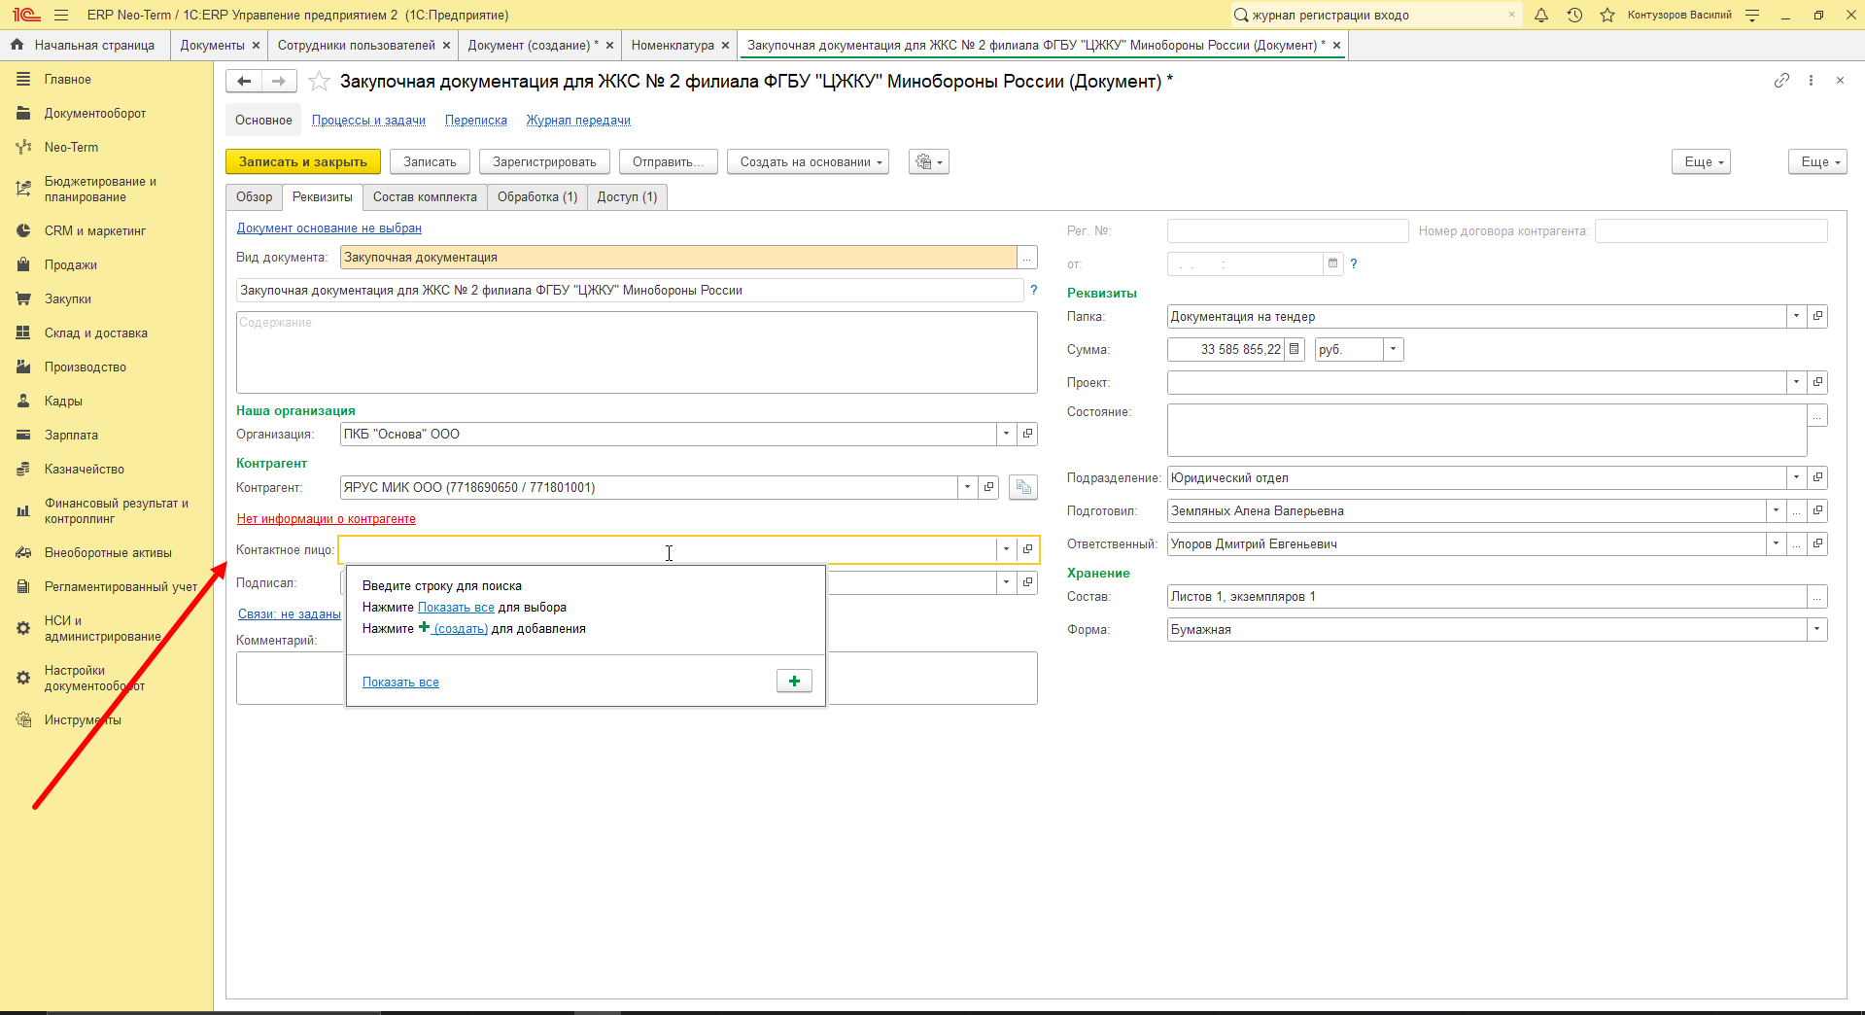
Task: Click into the Содержание text area
Action: click(637, 352)
